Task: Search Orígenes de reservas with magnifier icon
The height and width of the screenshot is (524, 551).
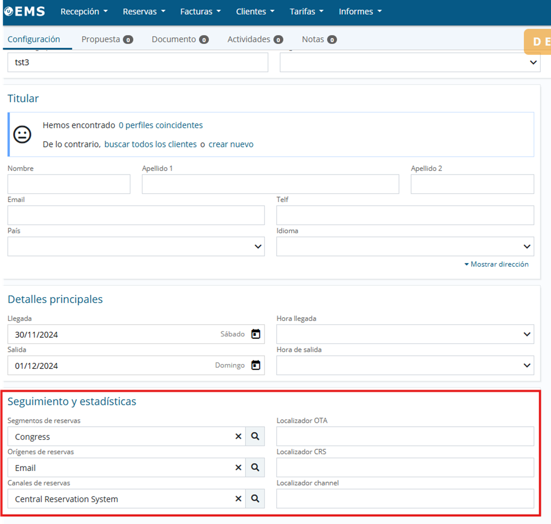Action: (x=255, y=468)
